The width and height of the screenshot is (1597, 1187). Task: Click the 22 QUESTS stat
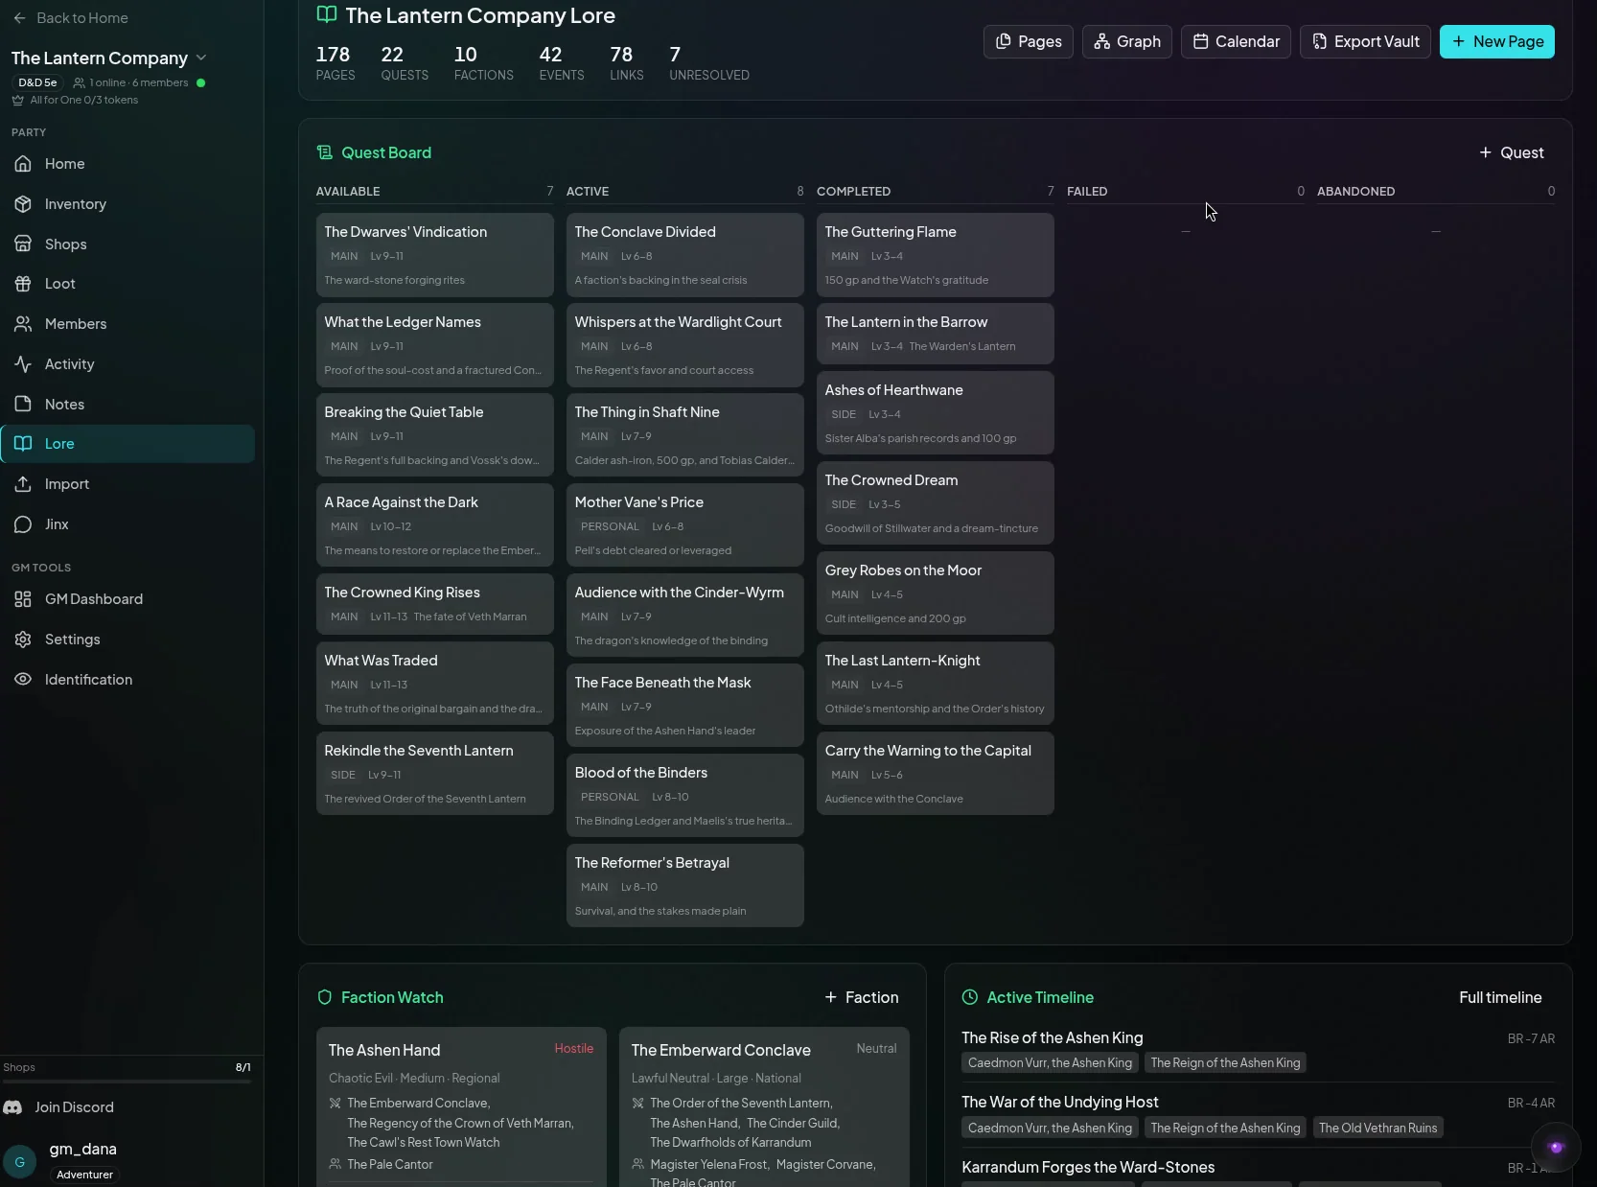(405, 63)
